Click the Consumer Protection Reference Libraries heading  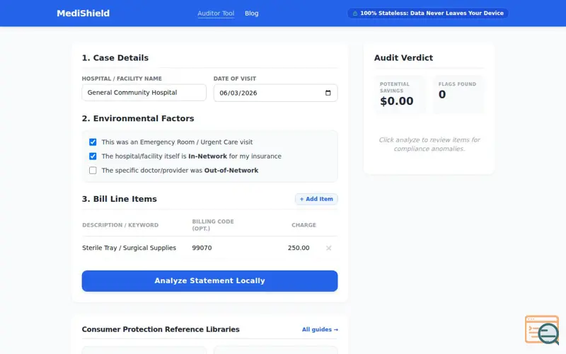[161, 329]
